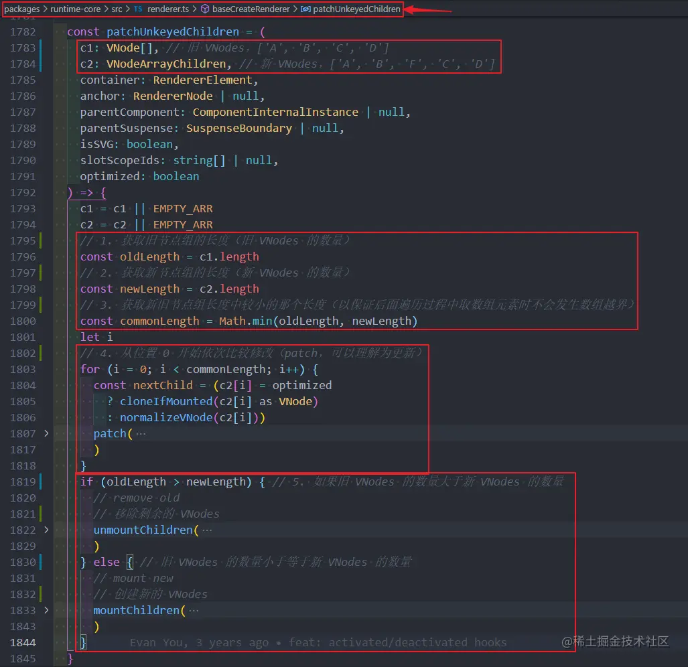This screenshot has height=667, width=688.
Task: Click 'optimized' parameter on line 1791
Action: click(x=110, y=176)
